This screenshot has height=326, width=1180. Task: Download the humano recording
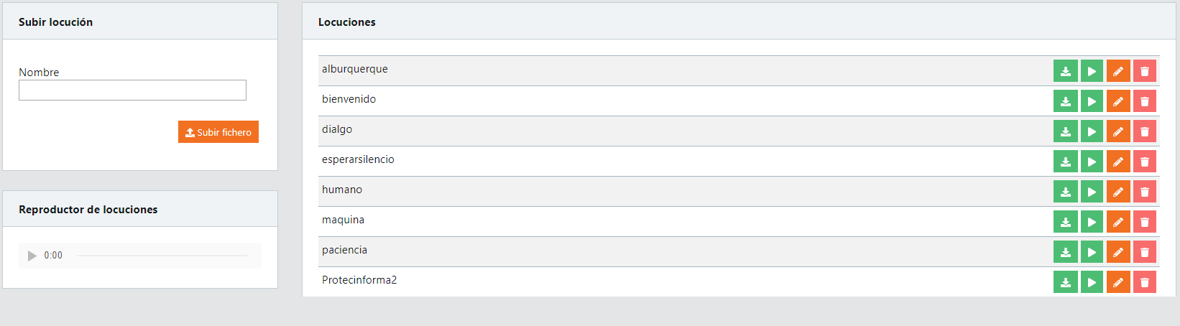1065,192
